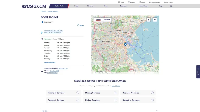
Task: Expand Mailing Services plus icon
Action: 115,93
